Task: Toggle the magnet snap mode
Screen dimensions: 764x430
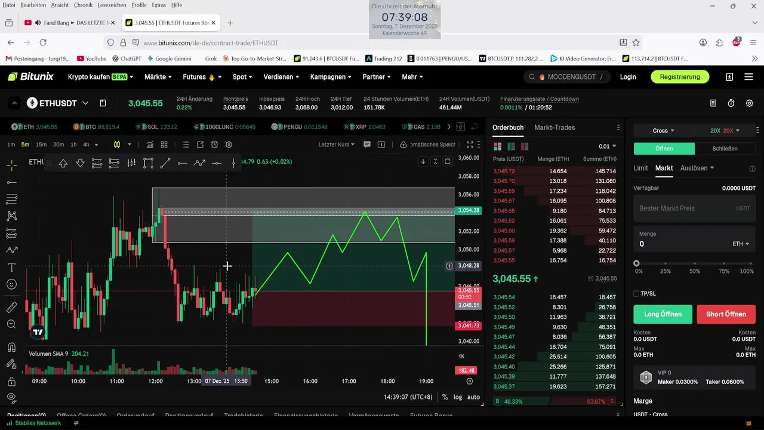Action: click(x=11, y=347)
